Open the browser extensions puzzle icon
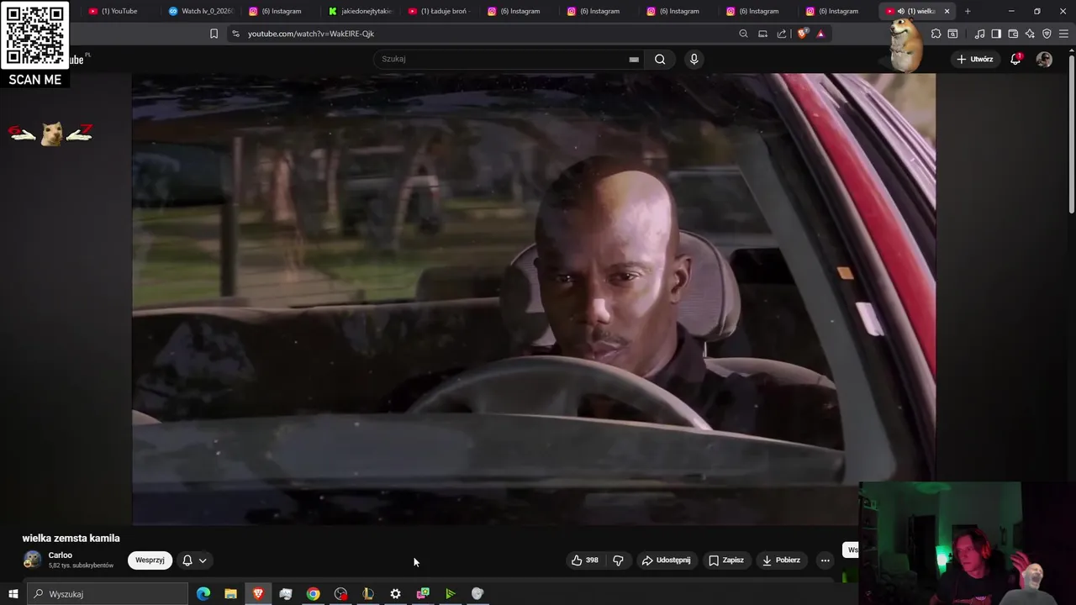 [936, 34]
